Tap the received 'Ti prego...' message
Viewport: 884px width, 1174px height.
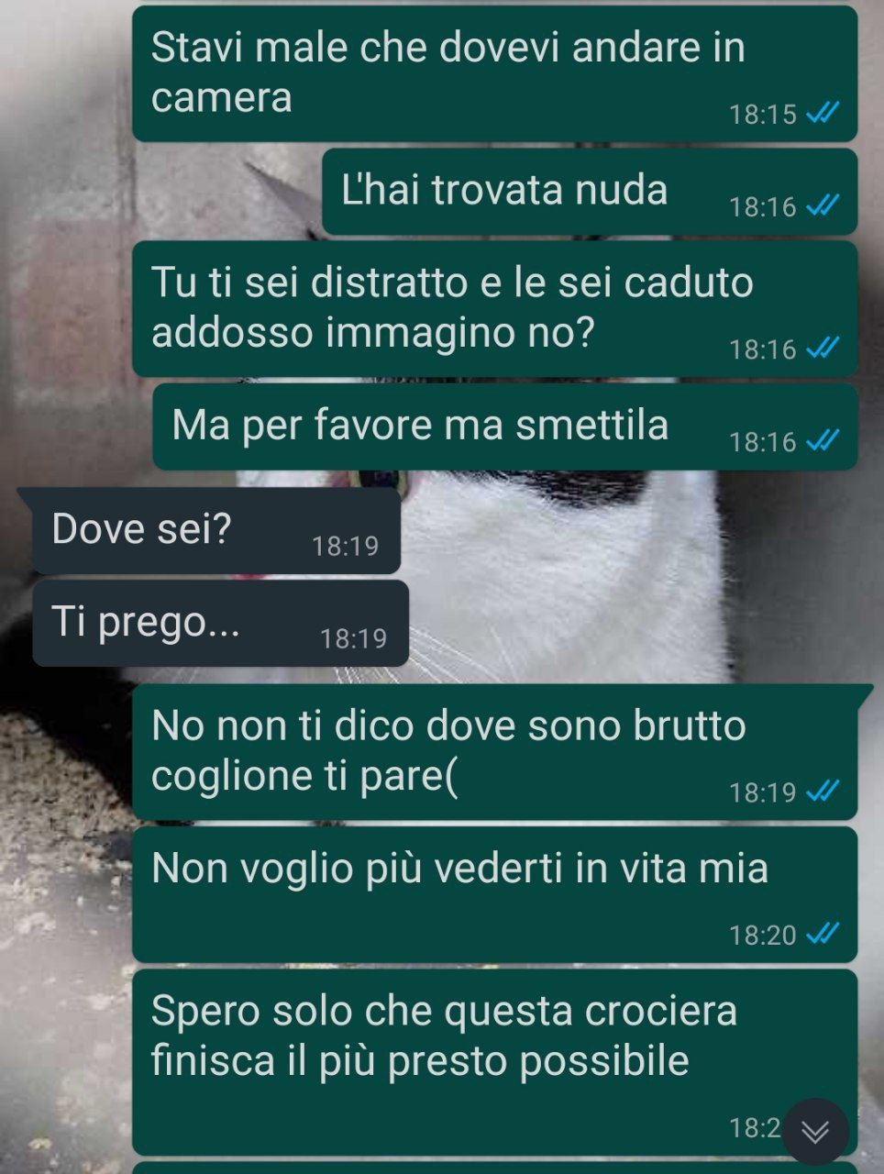tap(221, 624)
